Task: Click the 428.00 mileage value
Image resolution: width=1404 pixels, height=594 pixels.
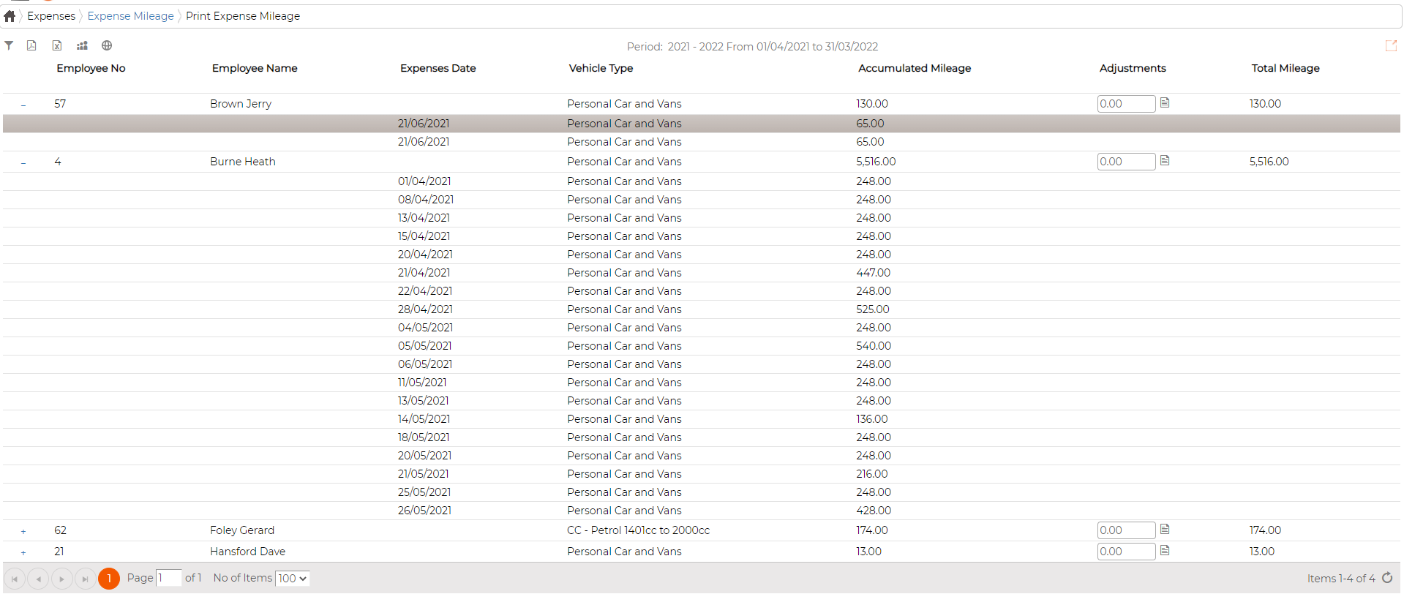Action: pyautogui.click(x=874, y=511)
